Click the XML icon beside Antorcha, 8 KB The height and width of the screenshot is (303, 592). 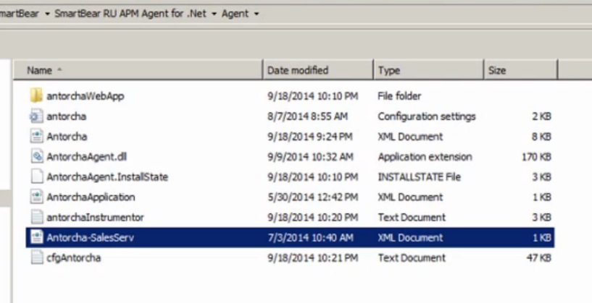tap(36, 137)
